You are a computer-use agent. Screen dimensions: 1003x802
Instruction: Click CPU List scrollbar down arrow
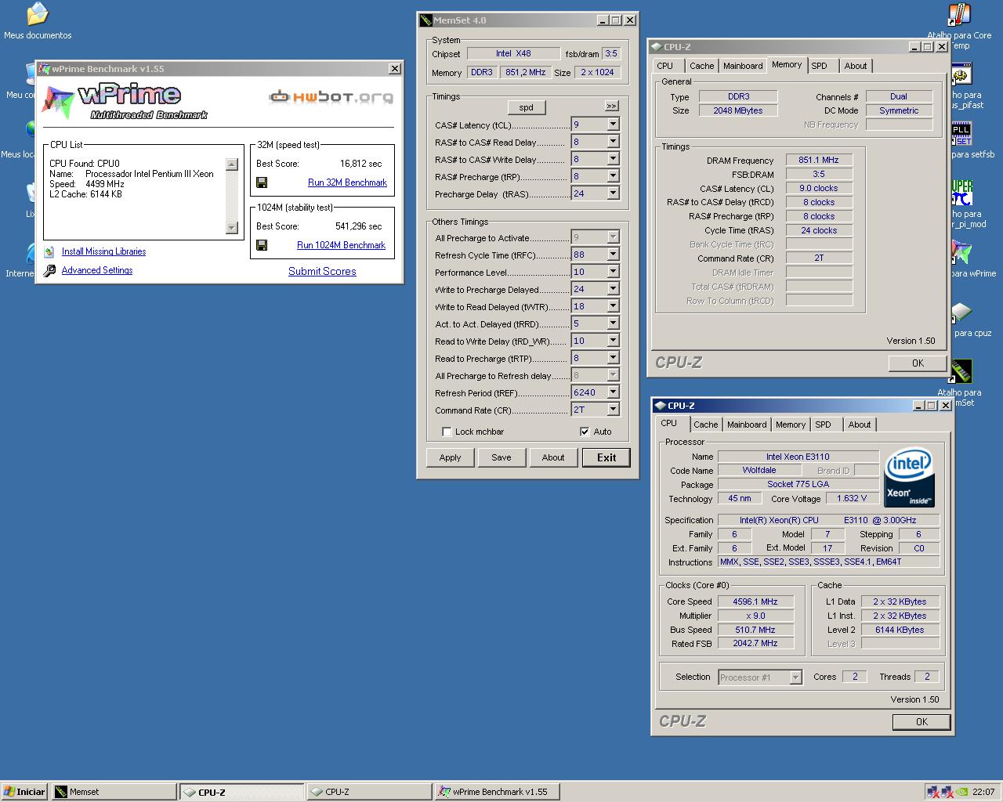pyautogui.click(x=231, y=228)
